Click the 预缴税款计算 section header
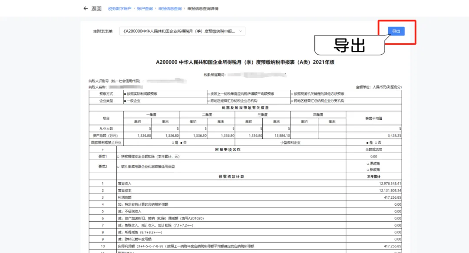 tap(231, 177)
